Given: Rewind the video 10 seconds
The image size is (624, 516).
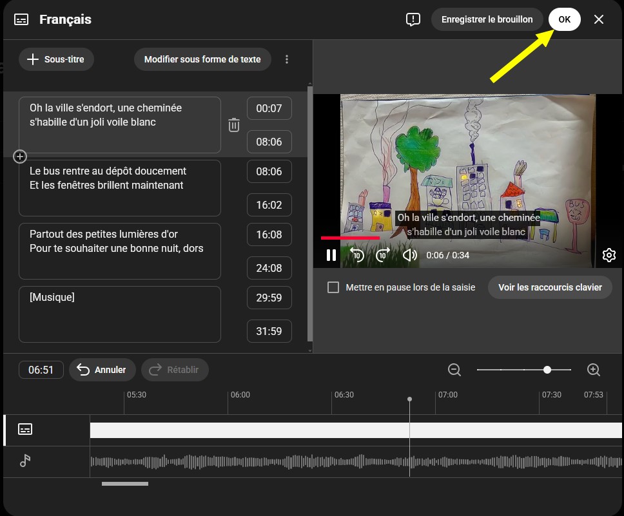Looking at the screenshot, I should pos(357,255).
